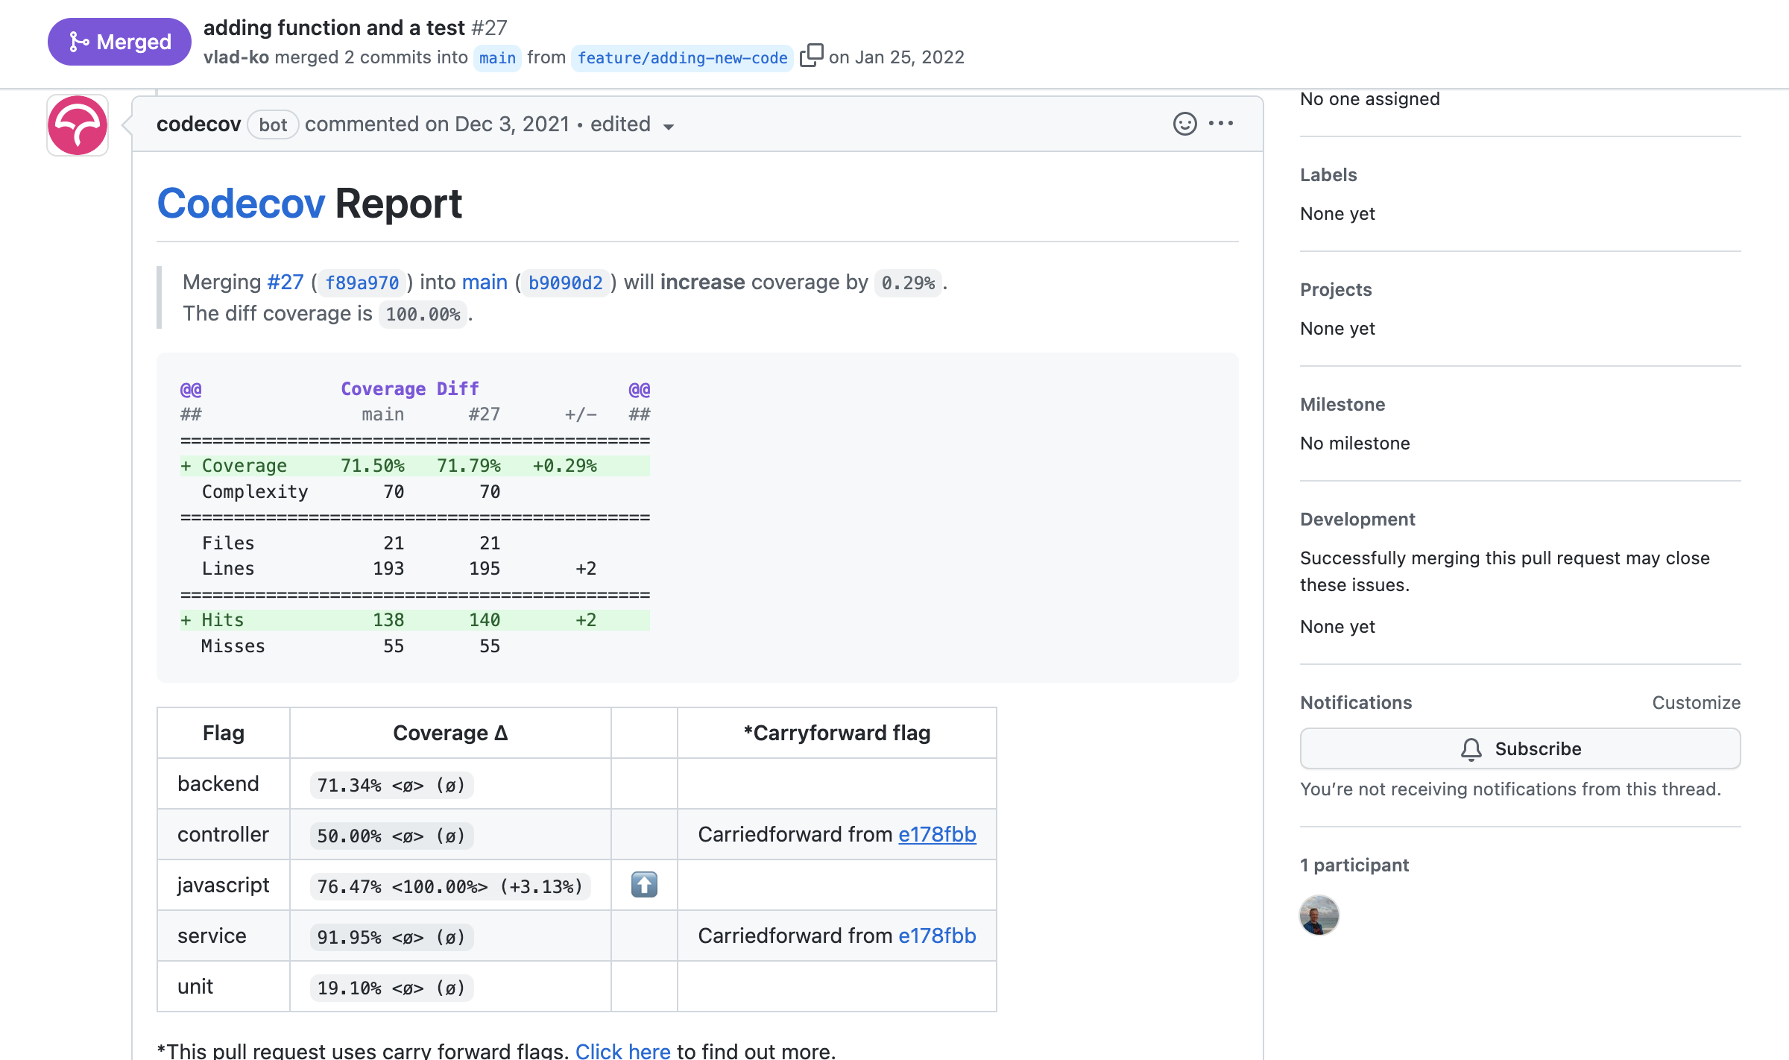Open notification Customize settings
This screenshot has height=1060, width=1789.
click(x=1697, y=702)
